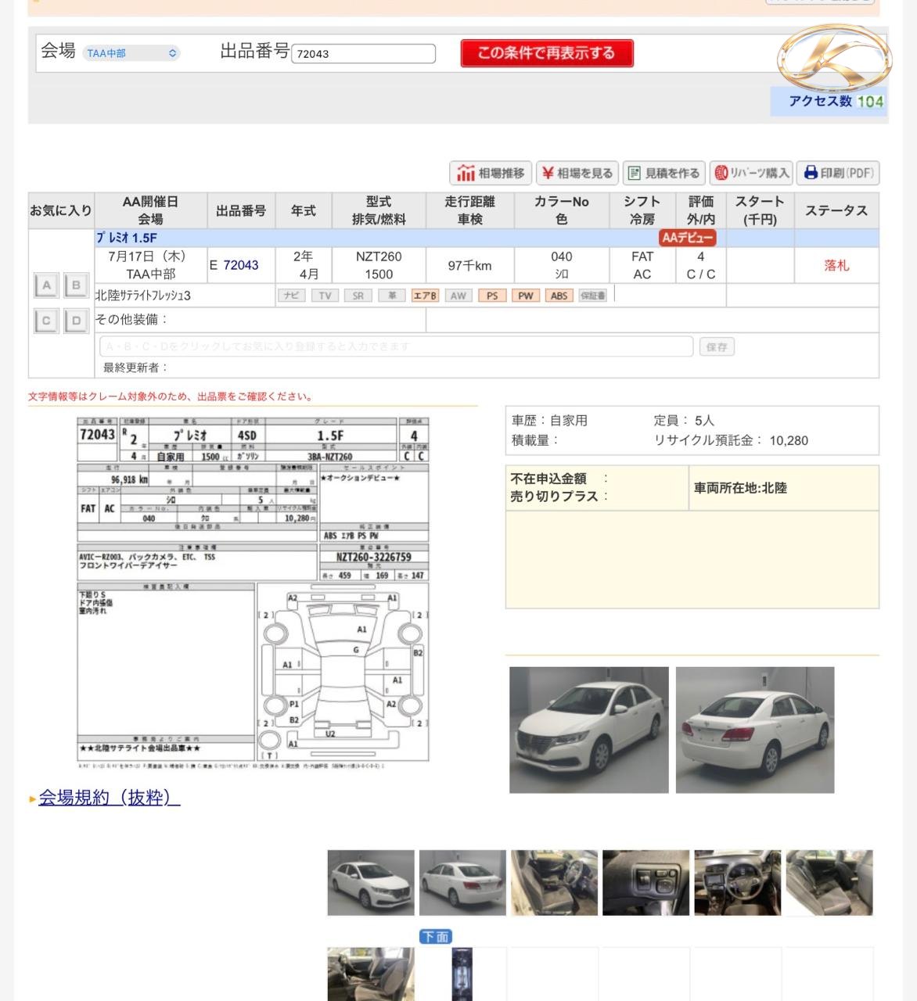
Task: Open the large front view car photo
Action: pos(589,730)
